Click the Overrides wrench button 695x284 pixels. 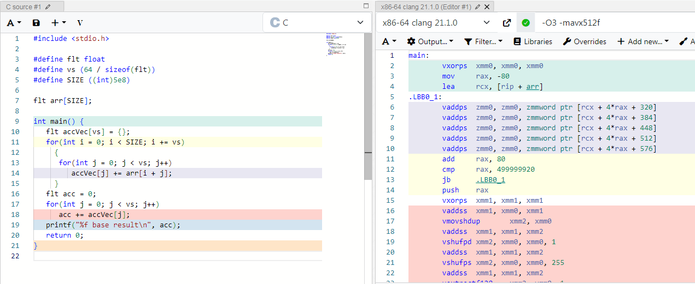pyautogui.click(x=584, y=41)
